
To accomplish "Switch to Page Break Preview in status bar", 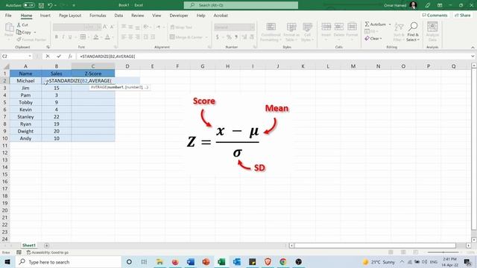I will (x=415, y=252).
